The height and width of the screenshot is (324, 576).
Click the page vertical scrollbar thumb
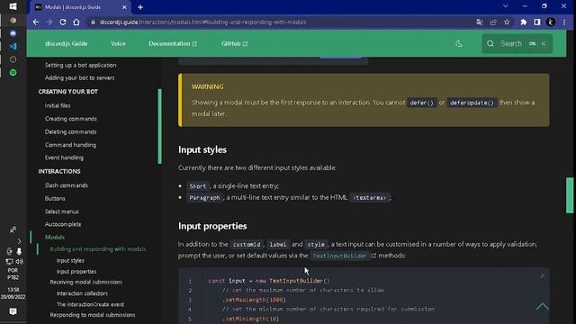(570, 195)
